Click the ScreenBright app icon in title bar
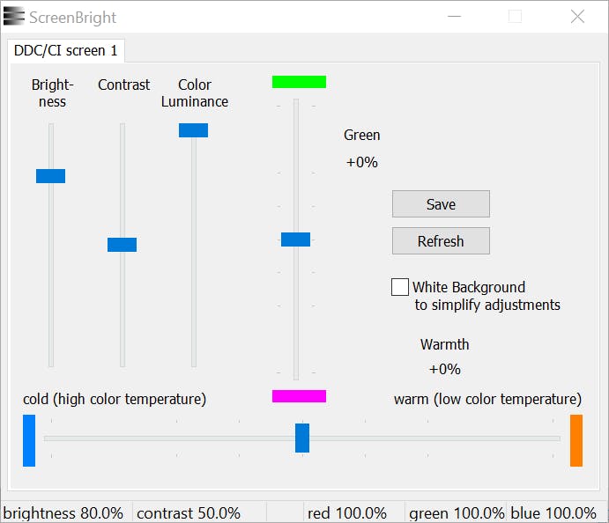Screen dimensions: 609x523 [14, 17]
